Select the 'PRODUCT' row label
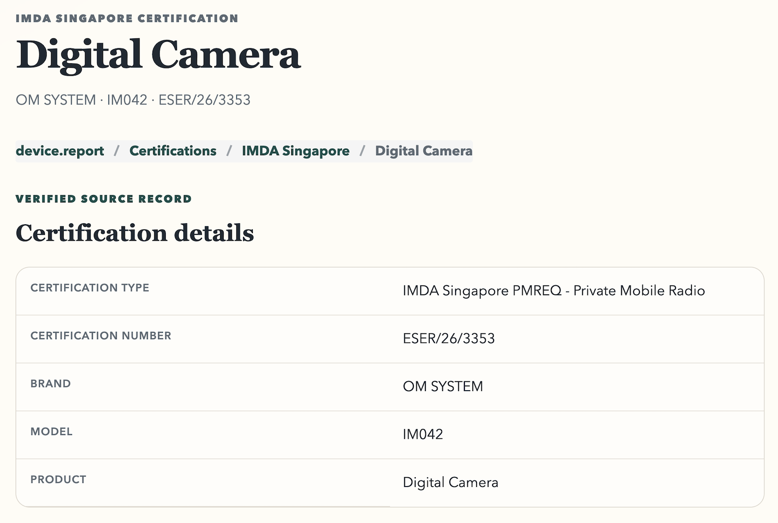This screenshot has height=523, width=778. (58, 479)
